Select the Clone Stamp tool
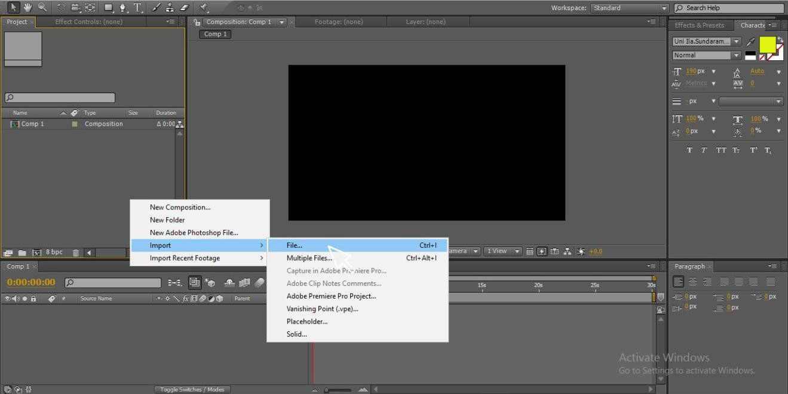788x394 pixels. [x=170, y=8]
